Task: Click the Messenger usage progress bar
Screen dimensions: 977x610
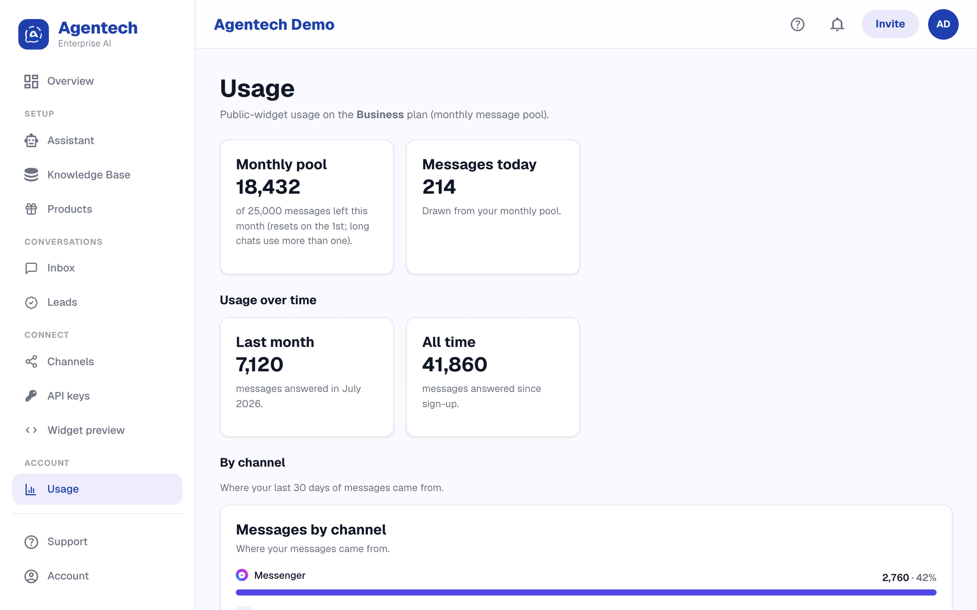Action: (586, 592)
